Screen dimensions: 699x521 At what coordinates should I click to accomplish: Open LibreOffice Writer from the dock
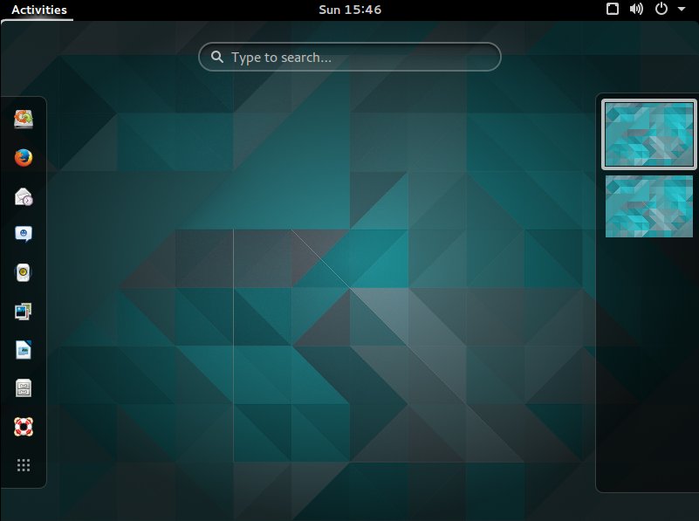tap(24, 350)
